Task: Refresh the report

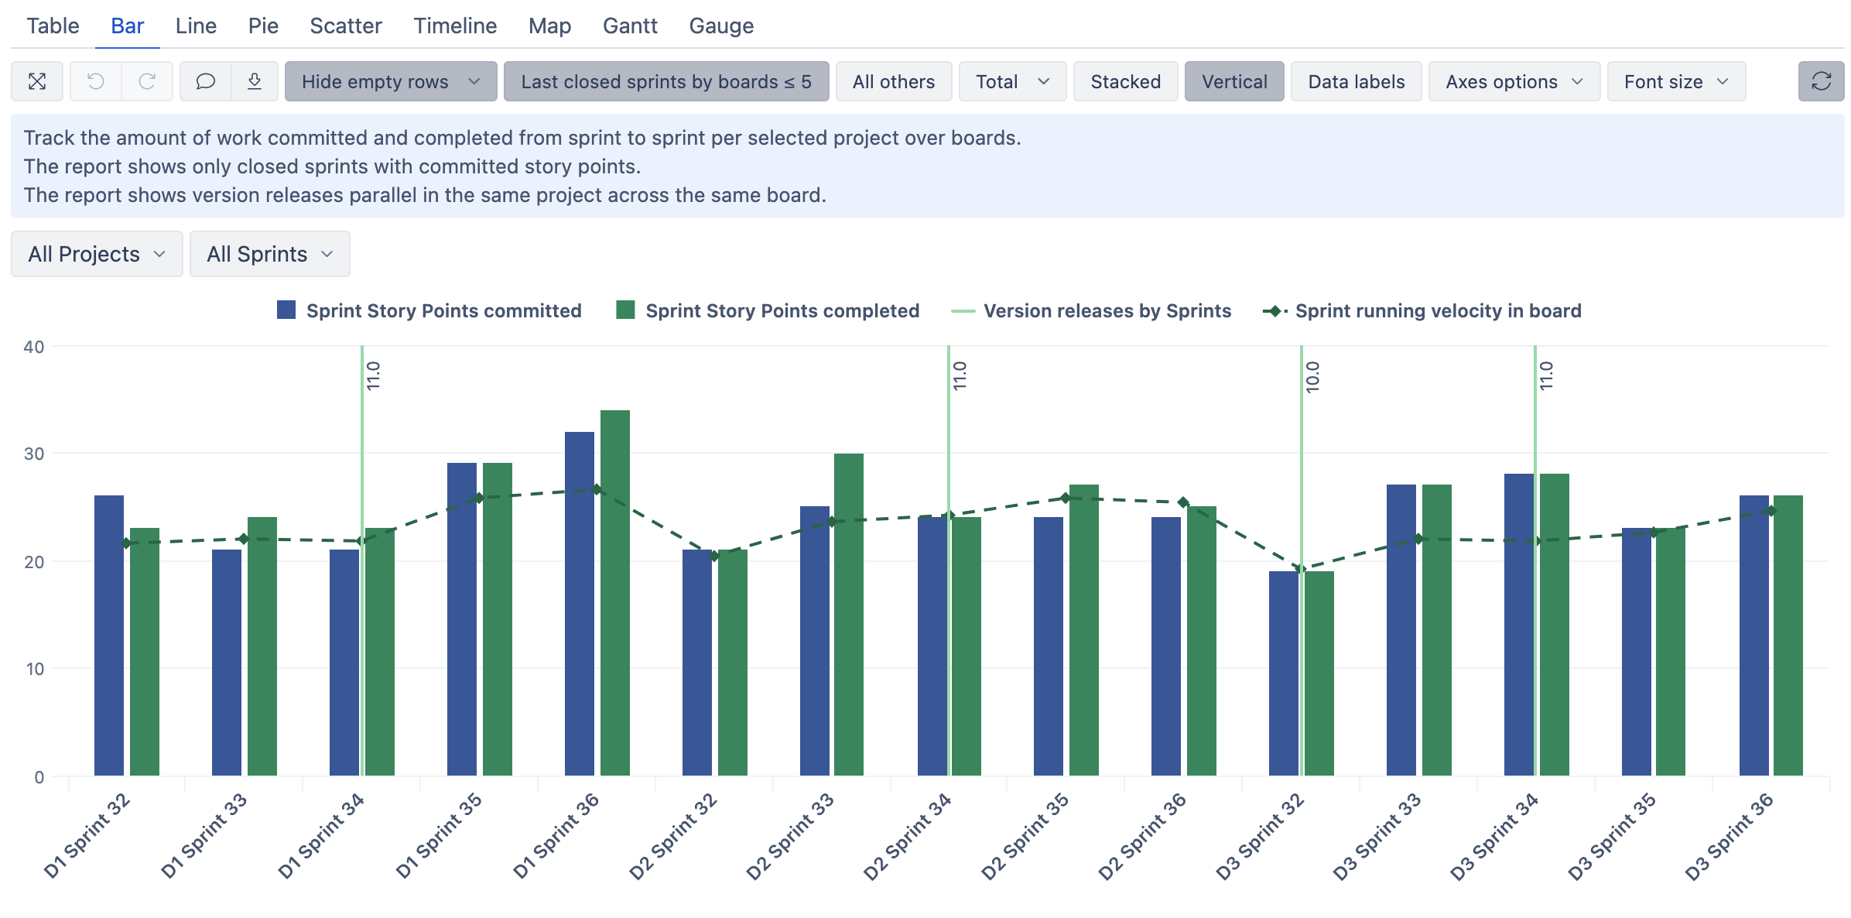Action: (1821, 81)
